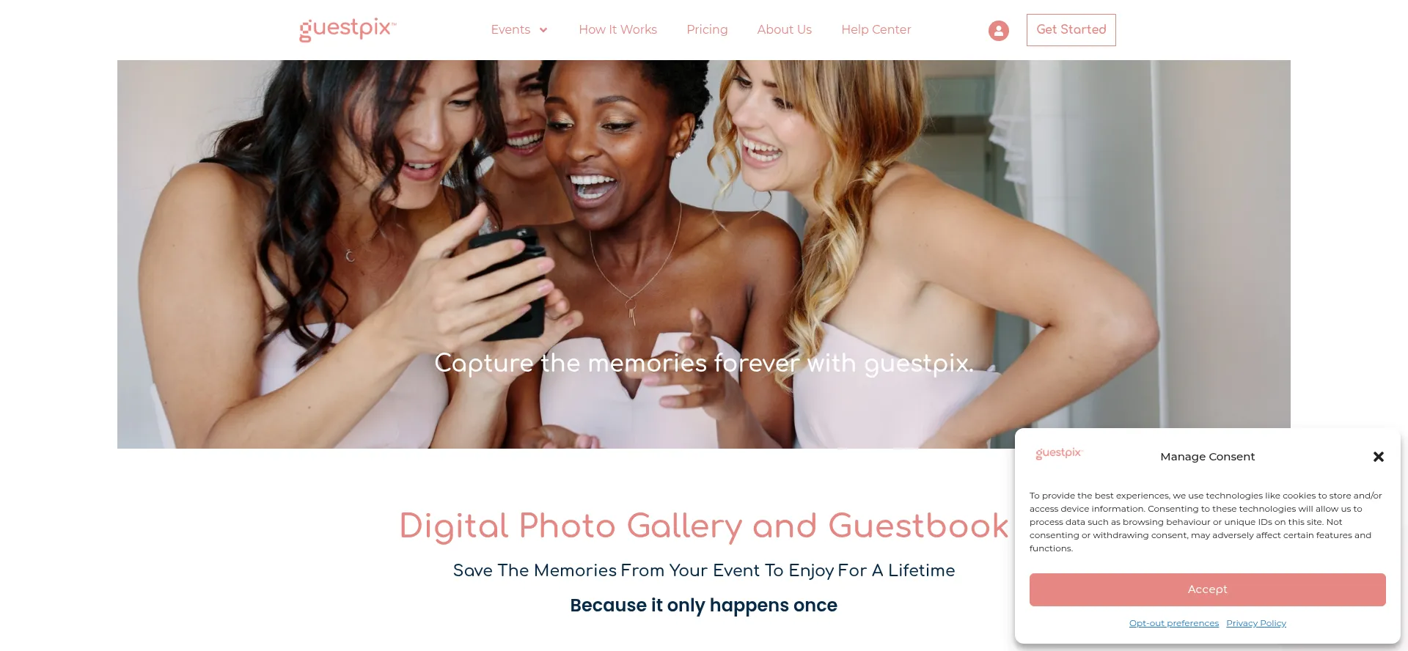Click the guestpix logo in header
Screen dimensions: 1408x651
click(x=348, y=29)
